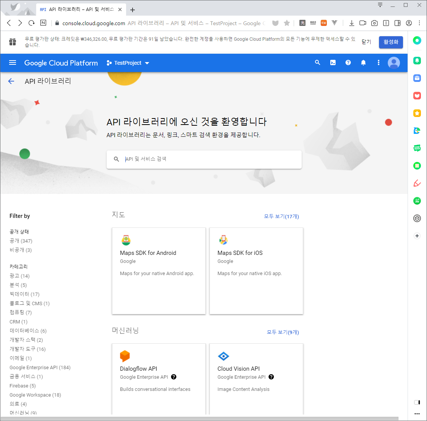Click the yellow star icon in sidebar
The image size is (427, 421).
point(417,113)
